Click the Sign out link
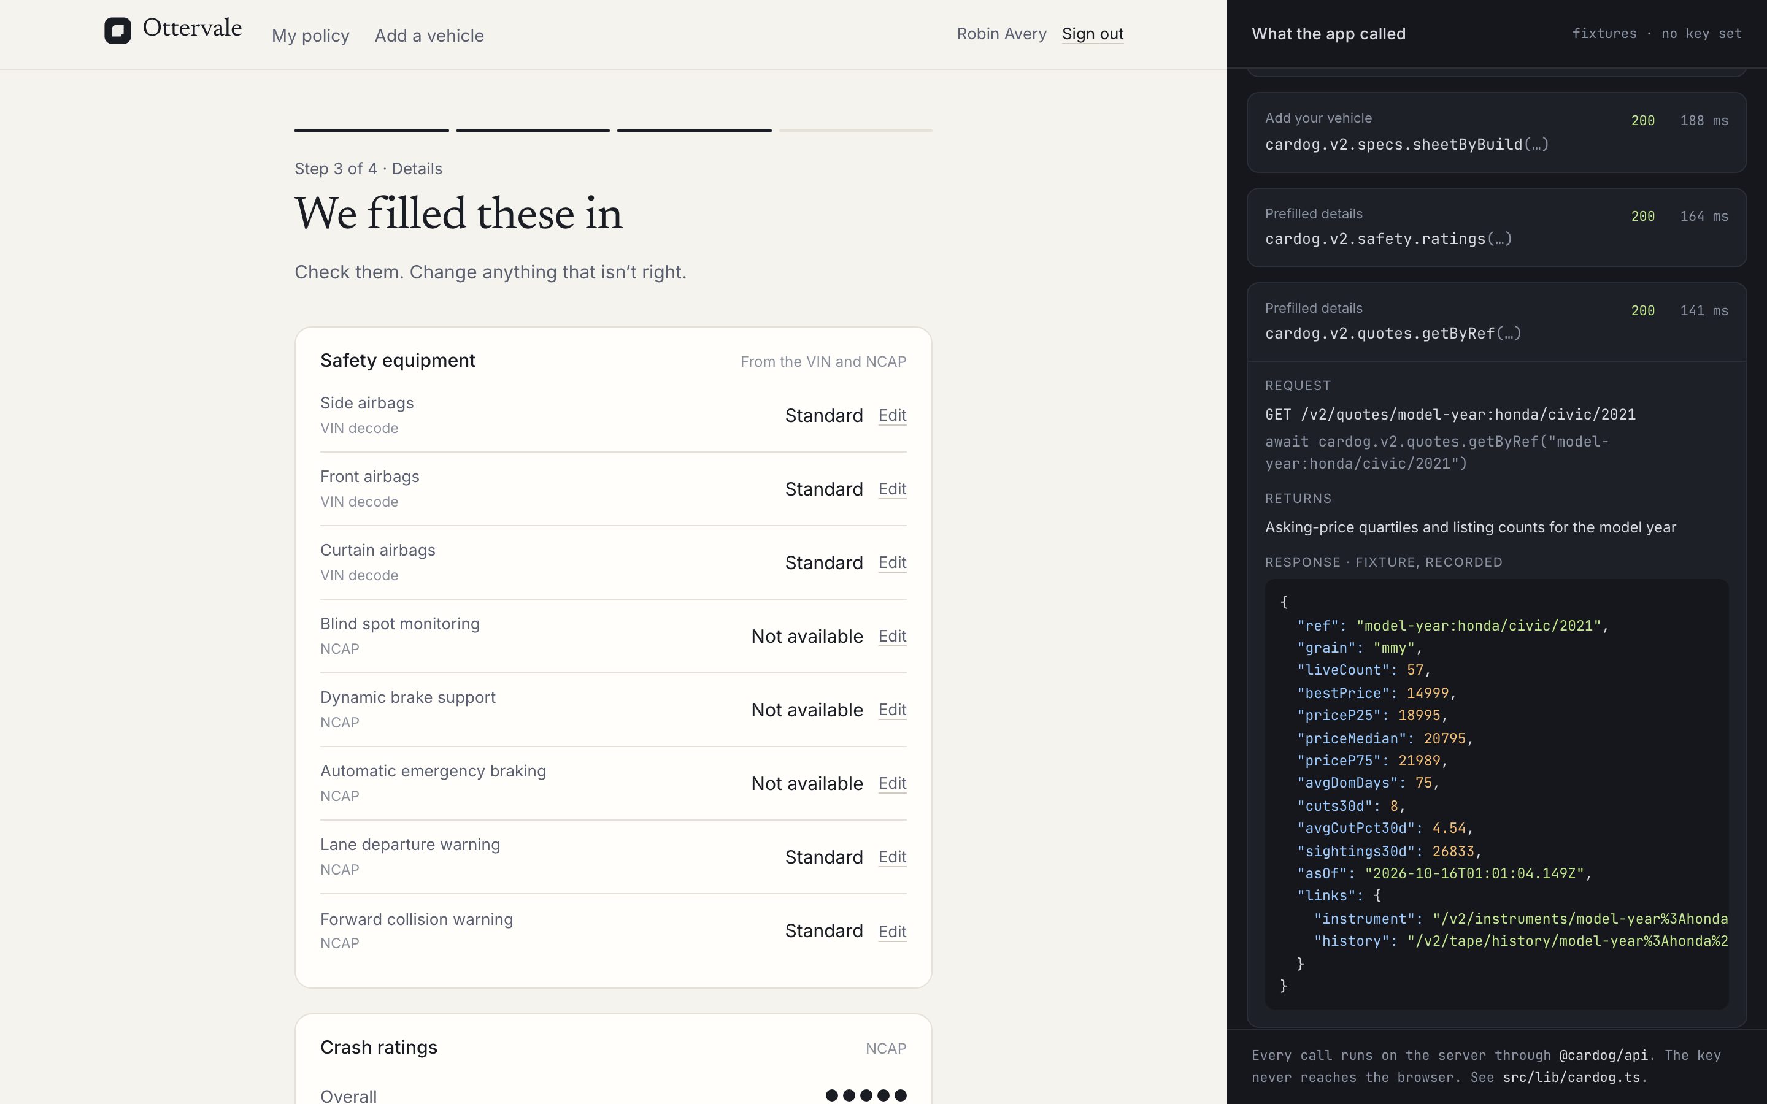 point(1092,34)
